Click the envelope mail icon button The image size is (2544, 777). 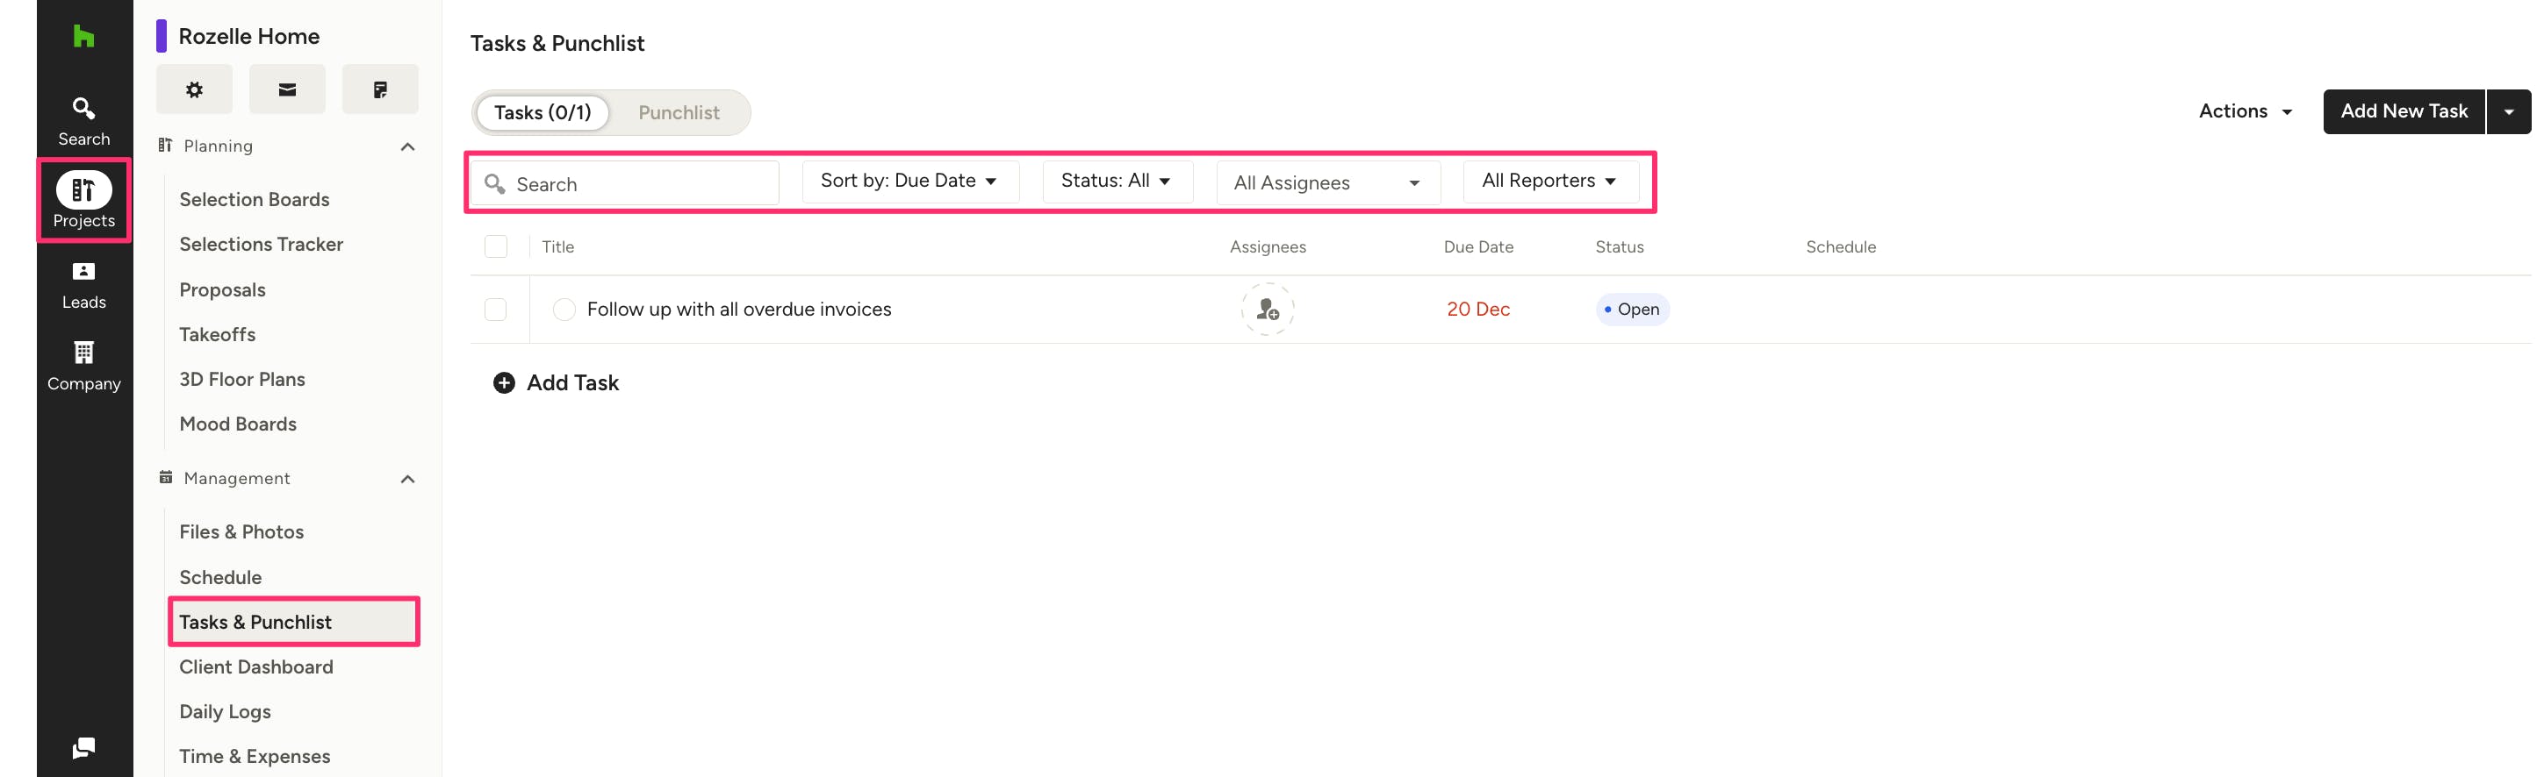(286, 89)
